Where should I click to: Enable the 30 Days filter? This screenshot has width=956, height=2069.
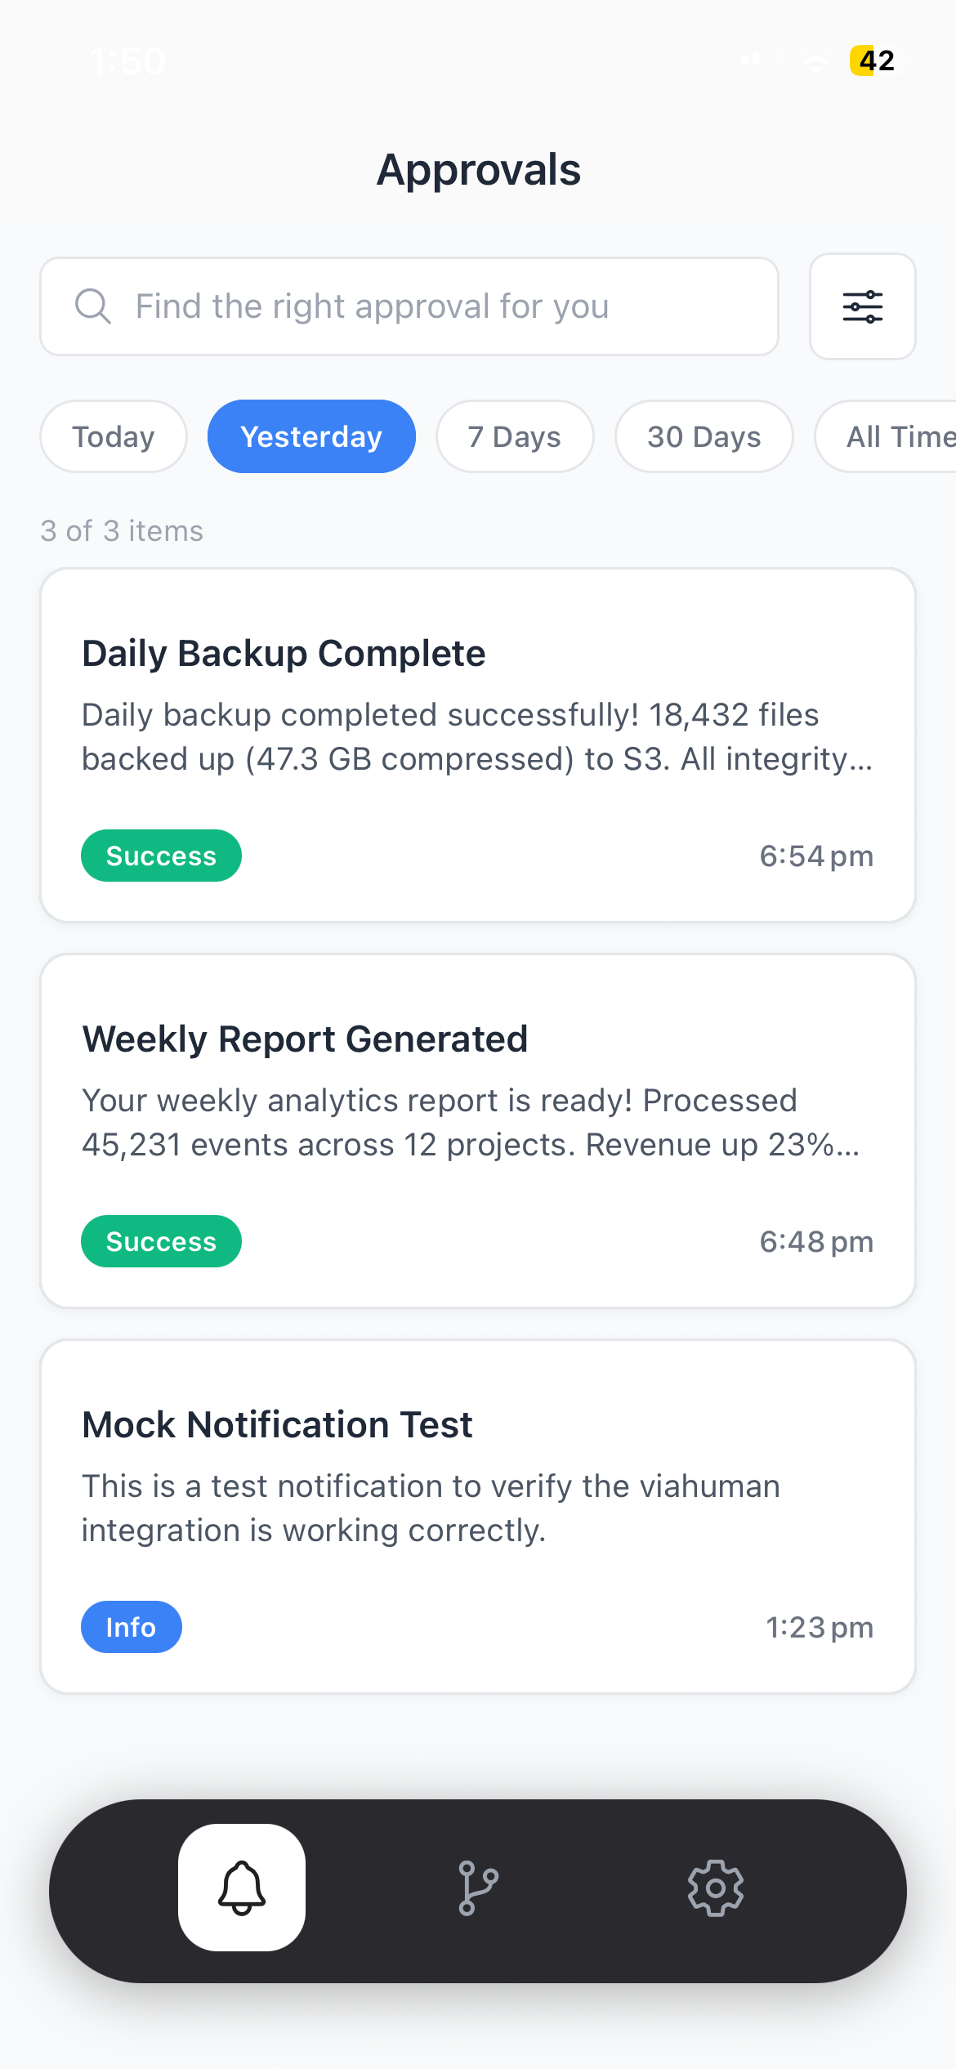pyautogui.click(x=704, y=436)
